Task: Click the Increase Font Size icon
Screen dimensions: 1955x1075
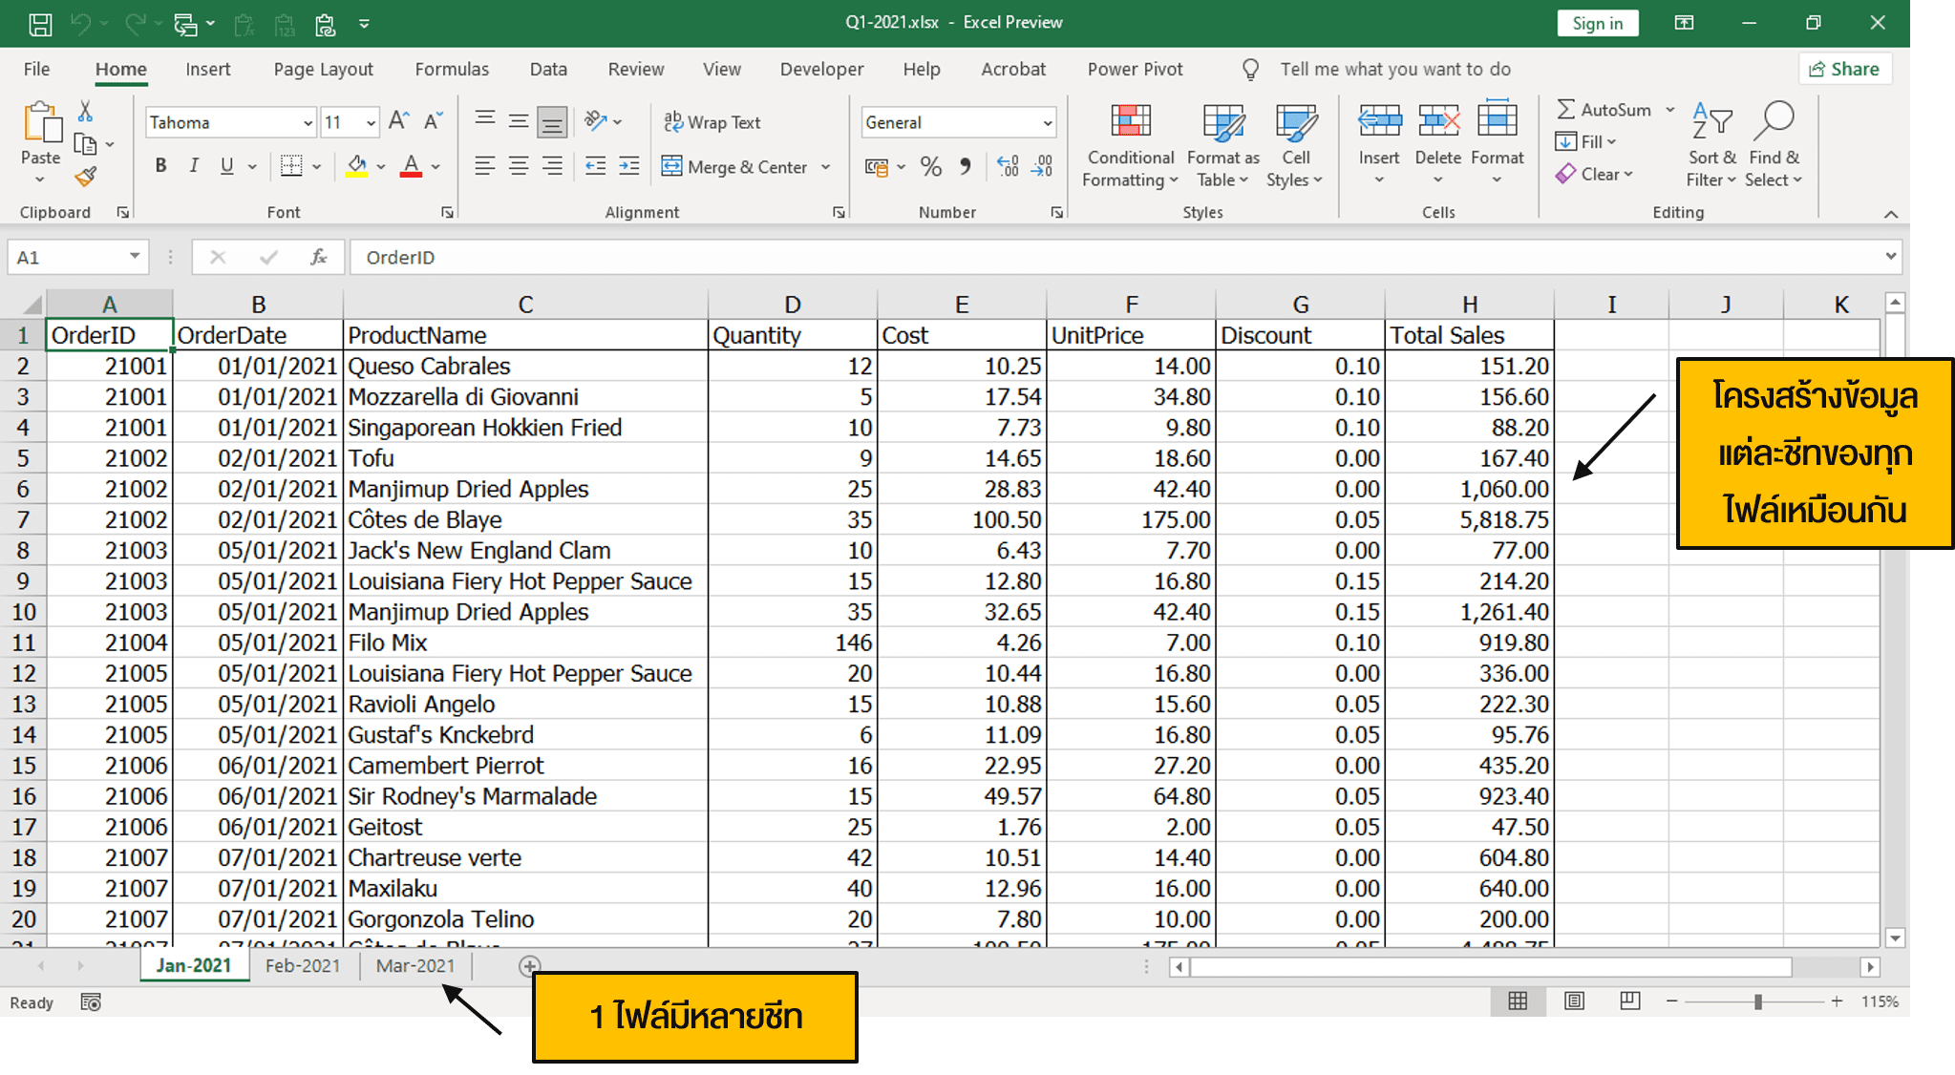Action: click(x=398, y=120)
